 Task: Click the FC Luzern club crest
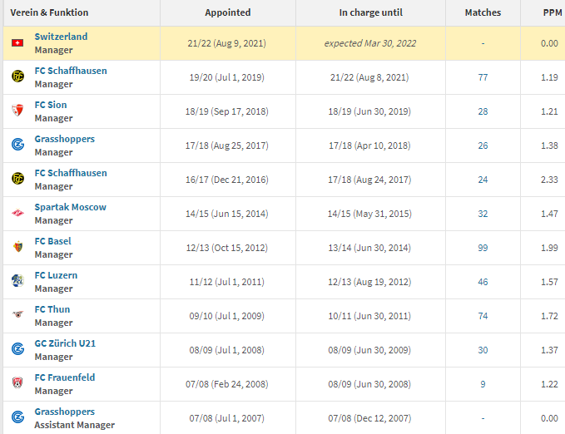(17, 281)
